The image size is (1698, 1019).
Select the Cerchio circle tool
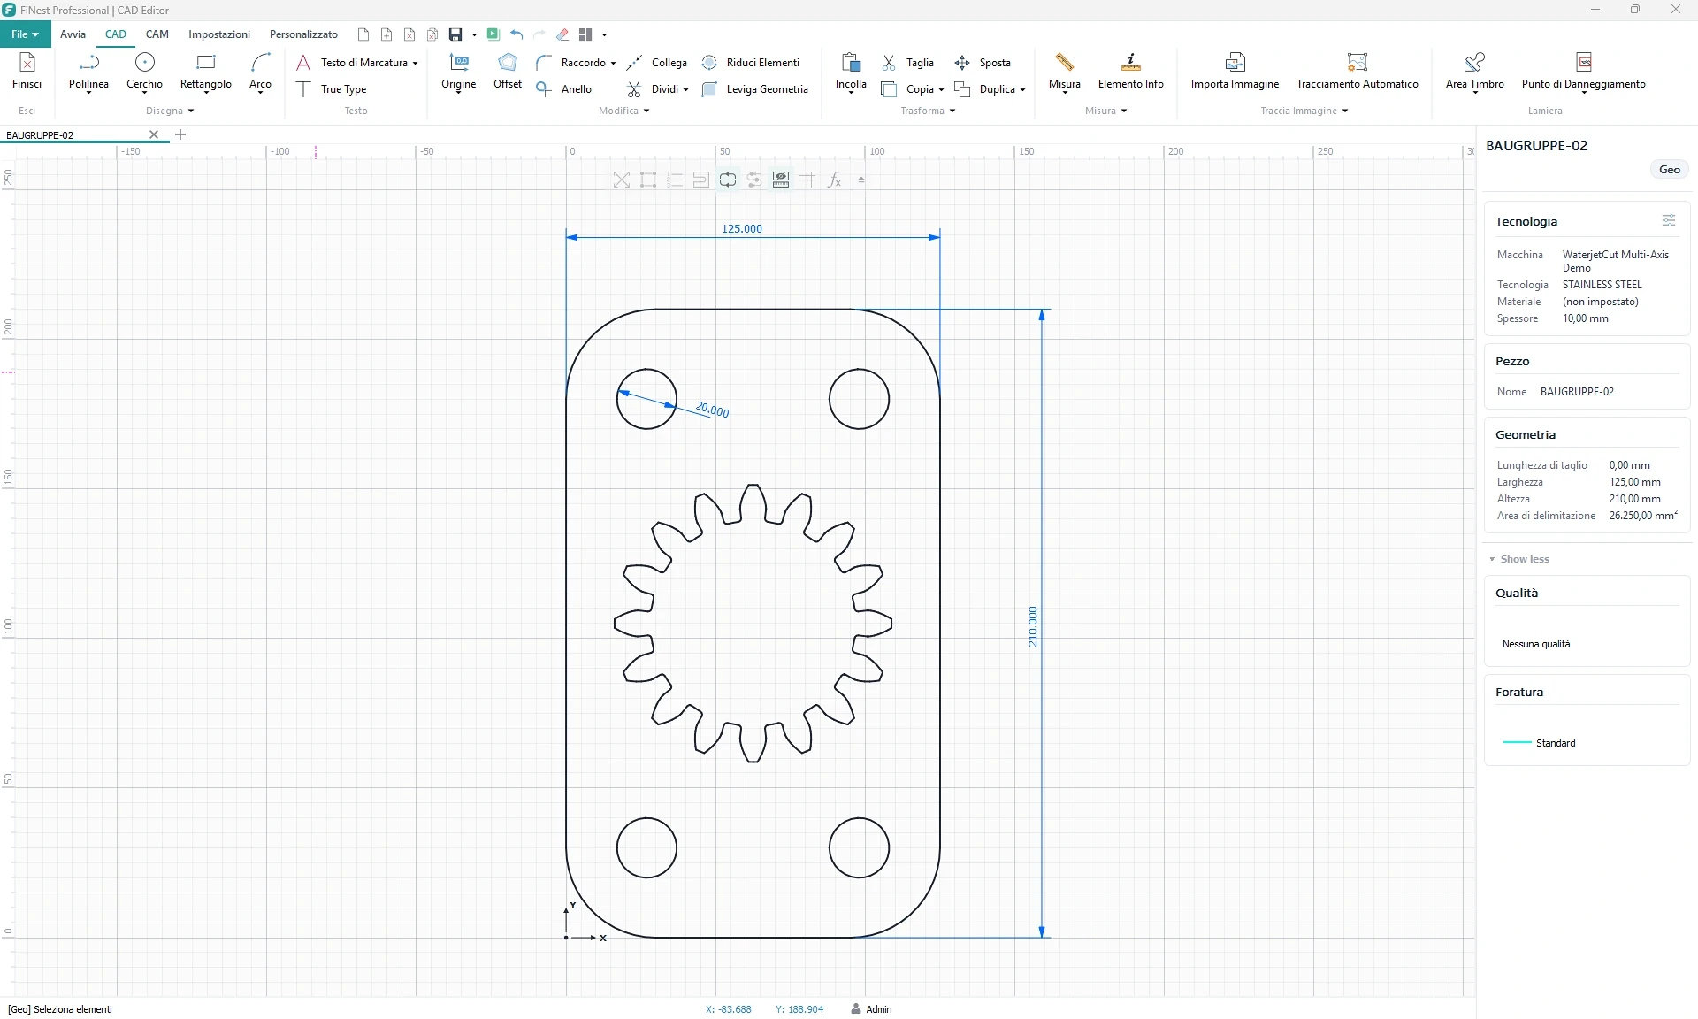pos(144,72)
